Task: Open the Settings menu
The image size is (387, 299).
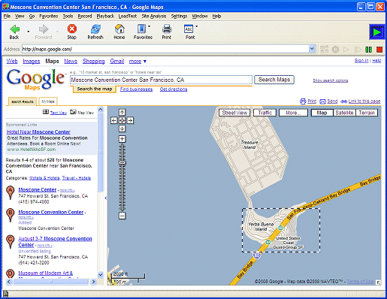Action: pyautogui.click(x=179, y=17)
